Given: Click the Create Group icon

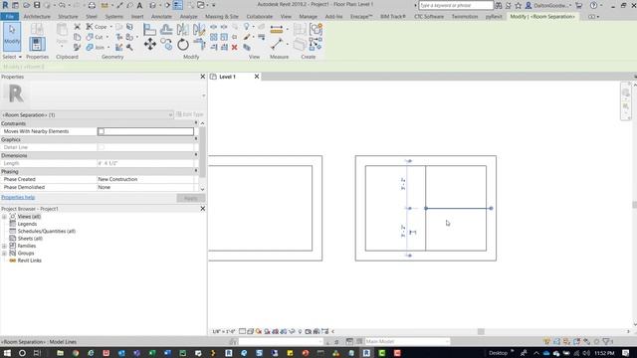Looking at the screenshot, I should (x=316, y=29).
